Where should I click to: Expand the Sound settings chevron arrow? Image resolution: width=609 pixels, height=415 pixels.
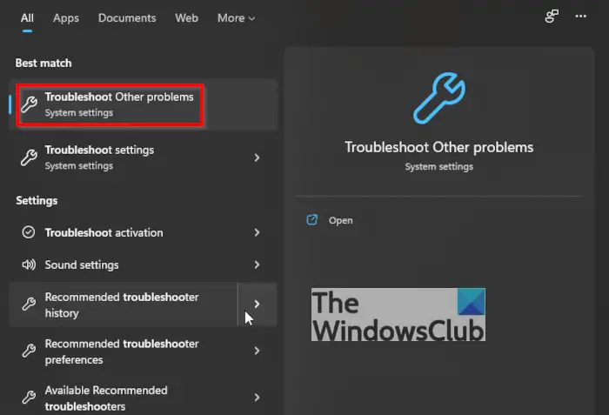pos(257,264)
